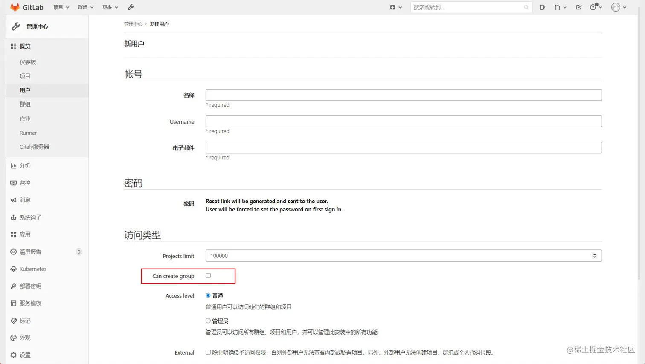
Task: Click into the Username input field
Action: 404,121
